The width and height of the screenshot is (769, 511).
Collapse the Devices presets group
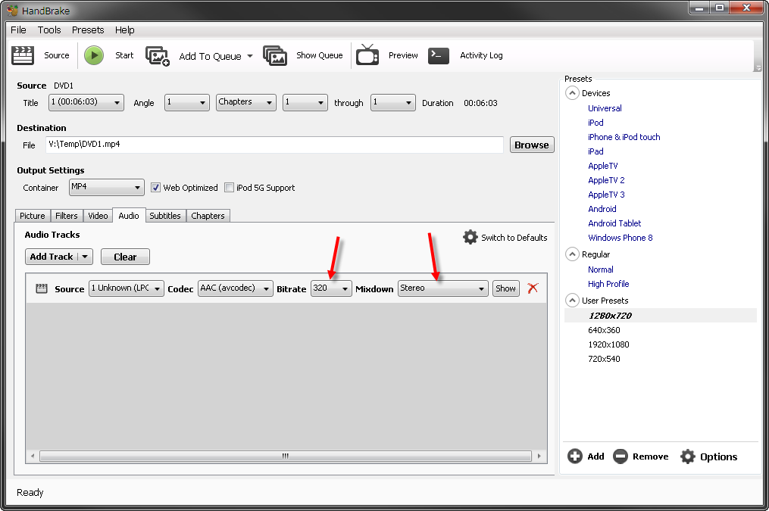click(x=572, y=93)
